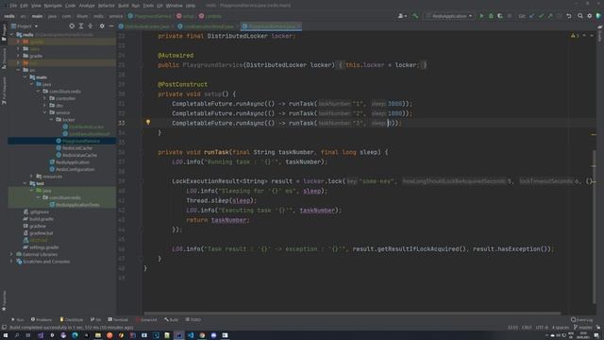Click the line separator CRLF status entry

coord(527,328)
